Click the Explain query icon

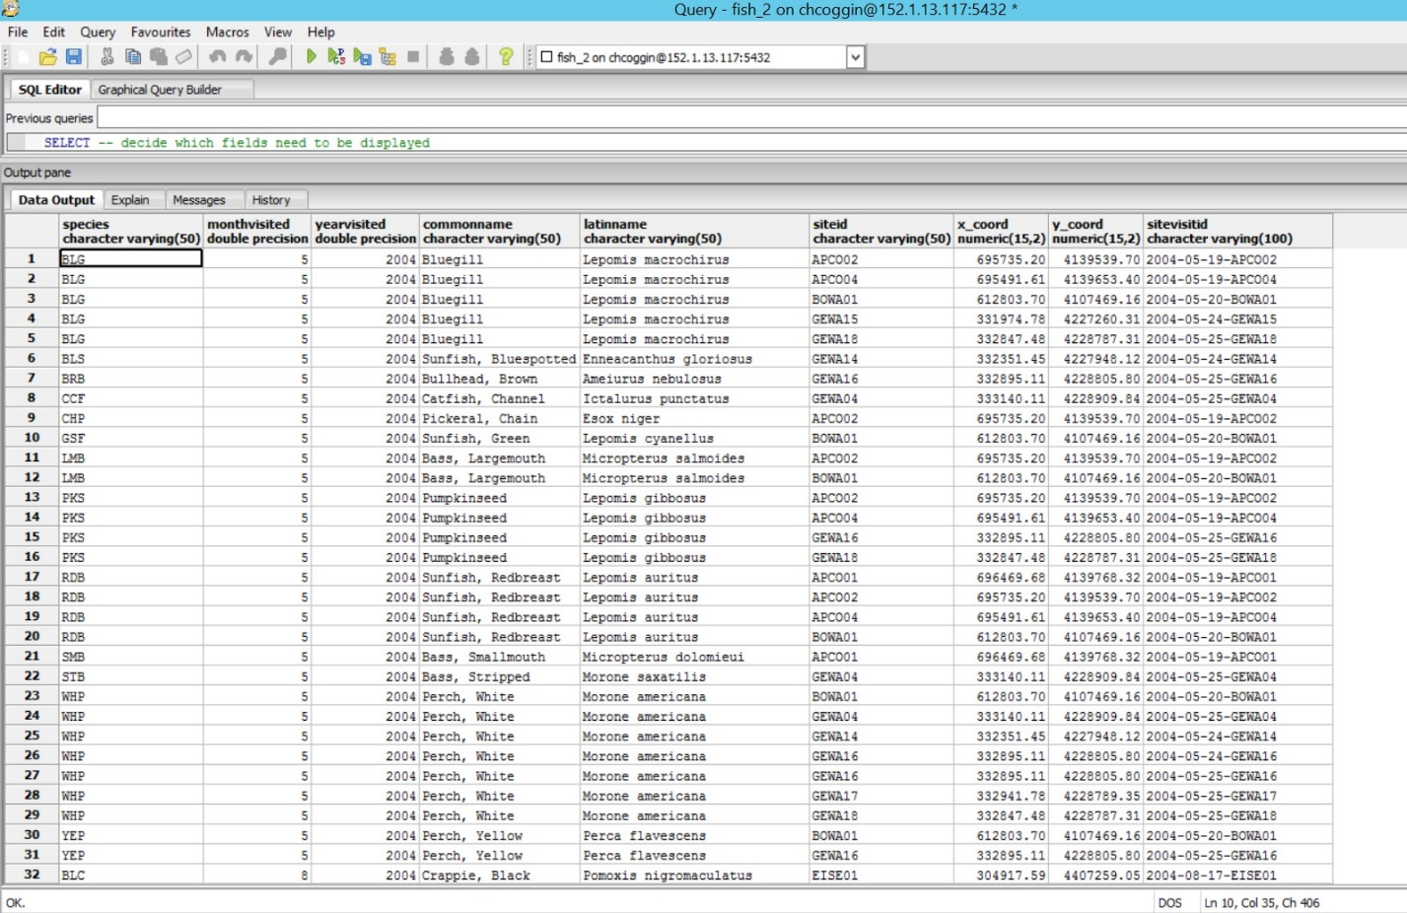tap(387, 57)
